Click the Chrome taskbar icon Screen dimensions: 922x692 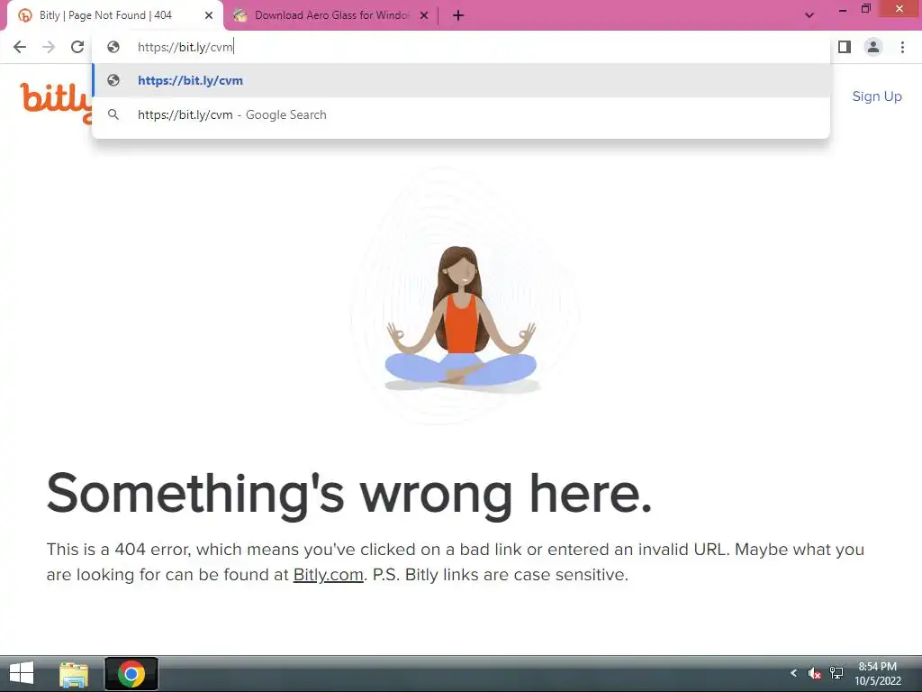pos(131,674)
